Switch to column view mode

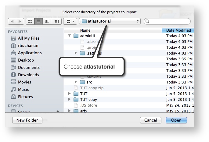[x=47, y=21]
